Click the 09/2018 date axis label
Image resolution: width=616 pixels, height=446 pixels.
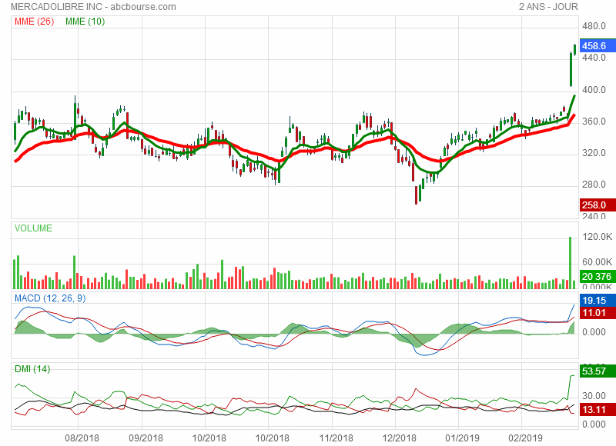146,438
